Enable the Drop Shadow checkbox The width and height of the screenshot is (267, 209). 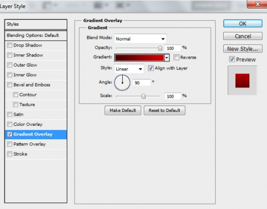pyautogui.click(x=10, y=45)
